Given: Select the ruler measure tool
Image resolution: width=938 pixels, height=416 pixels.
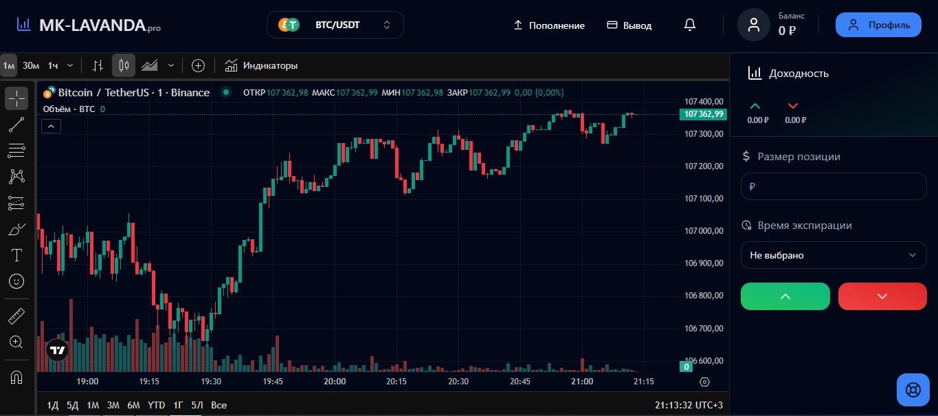Looking at the screenshot, I should 16,316.
